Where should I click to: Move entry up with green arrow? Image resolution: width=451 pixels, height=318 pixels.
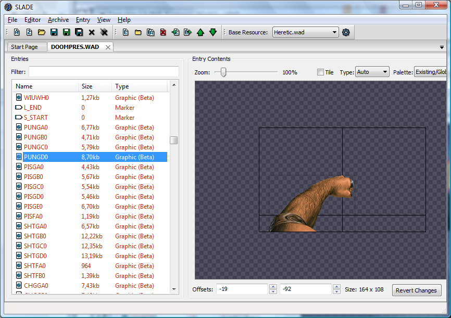201,32
